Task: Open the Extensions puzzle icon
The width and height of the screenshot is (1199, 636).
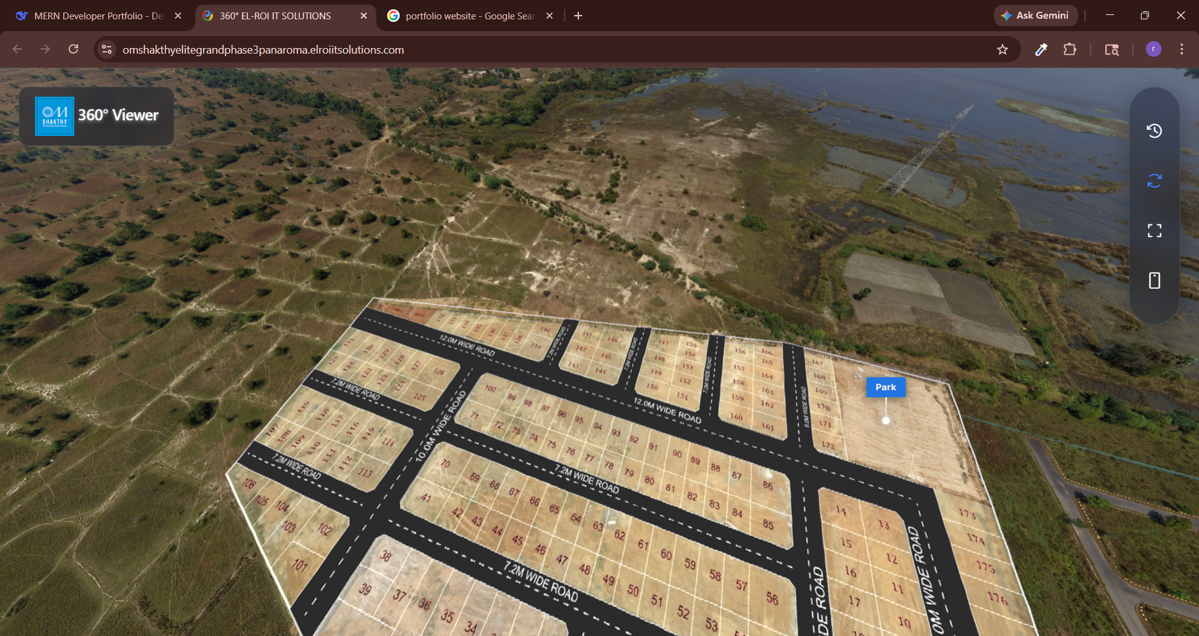Action: [1070, 50]
